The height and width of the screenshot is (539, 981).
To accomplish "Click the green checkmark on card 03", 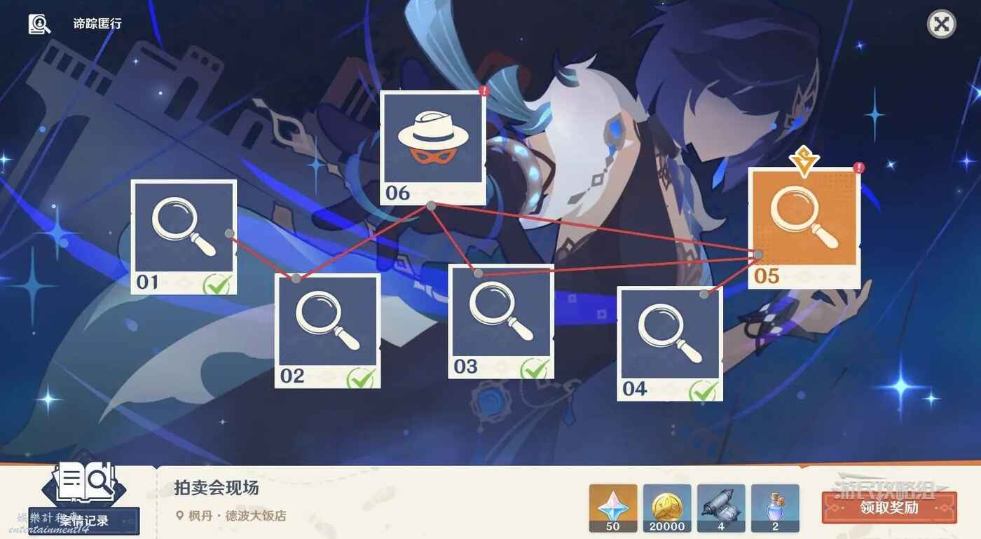I will coord(534,369).
